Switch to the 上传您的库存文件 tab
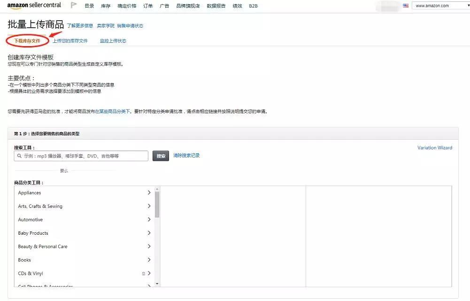470x301 pixels. (x=70, y=41)
